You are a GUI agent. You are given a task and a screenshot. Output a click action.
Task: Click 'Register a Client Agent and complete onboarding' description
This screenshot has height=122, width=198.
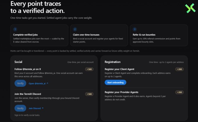point(138,75)
